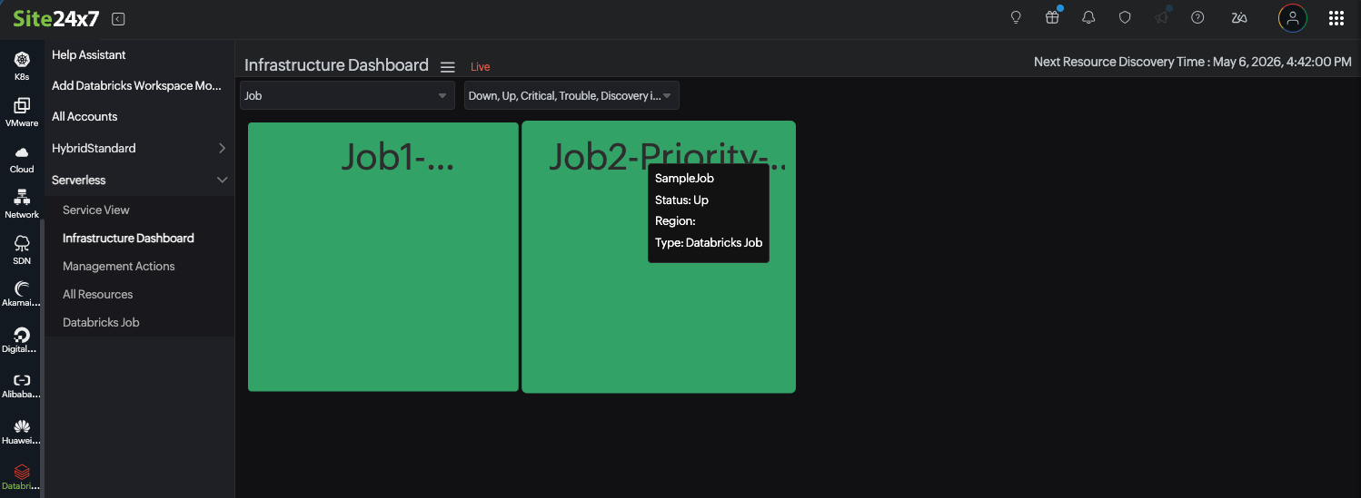The width and height of the screenshot is (1361, 498).
Task: Open the notifications bell icon
Action: [x=1088, y=17]
